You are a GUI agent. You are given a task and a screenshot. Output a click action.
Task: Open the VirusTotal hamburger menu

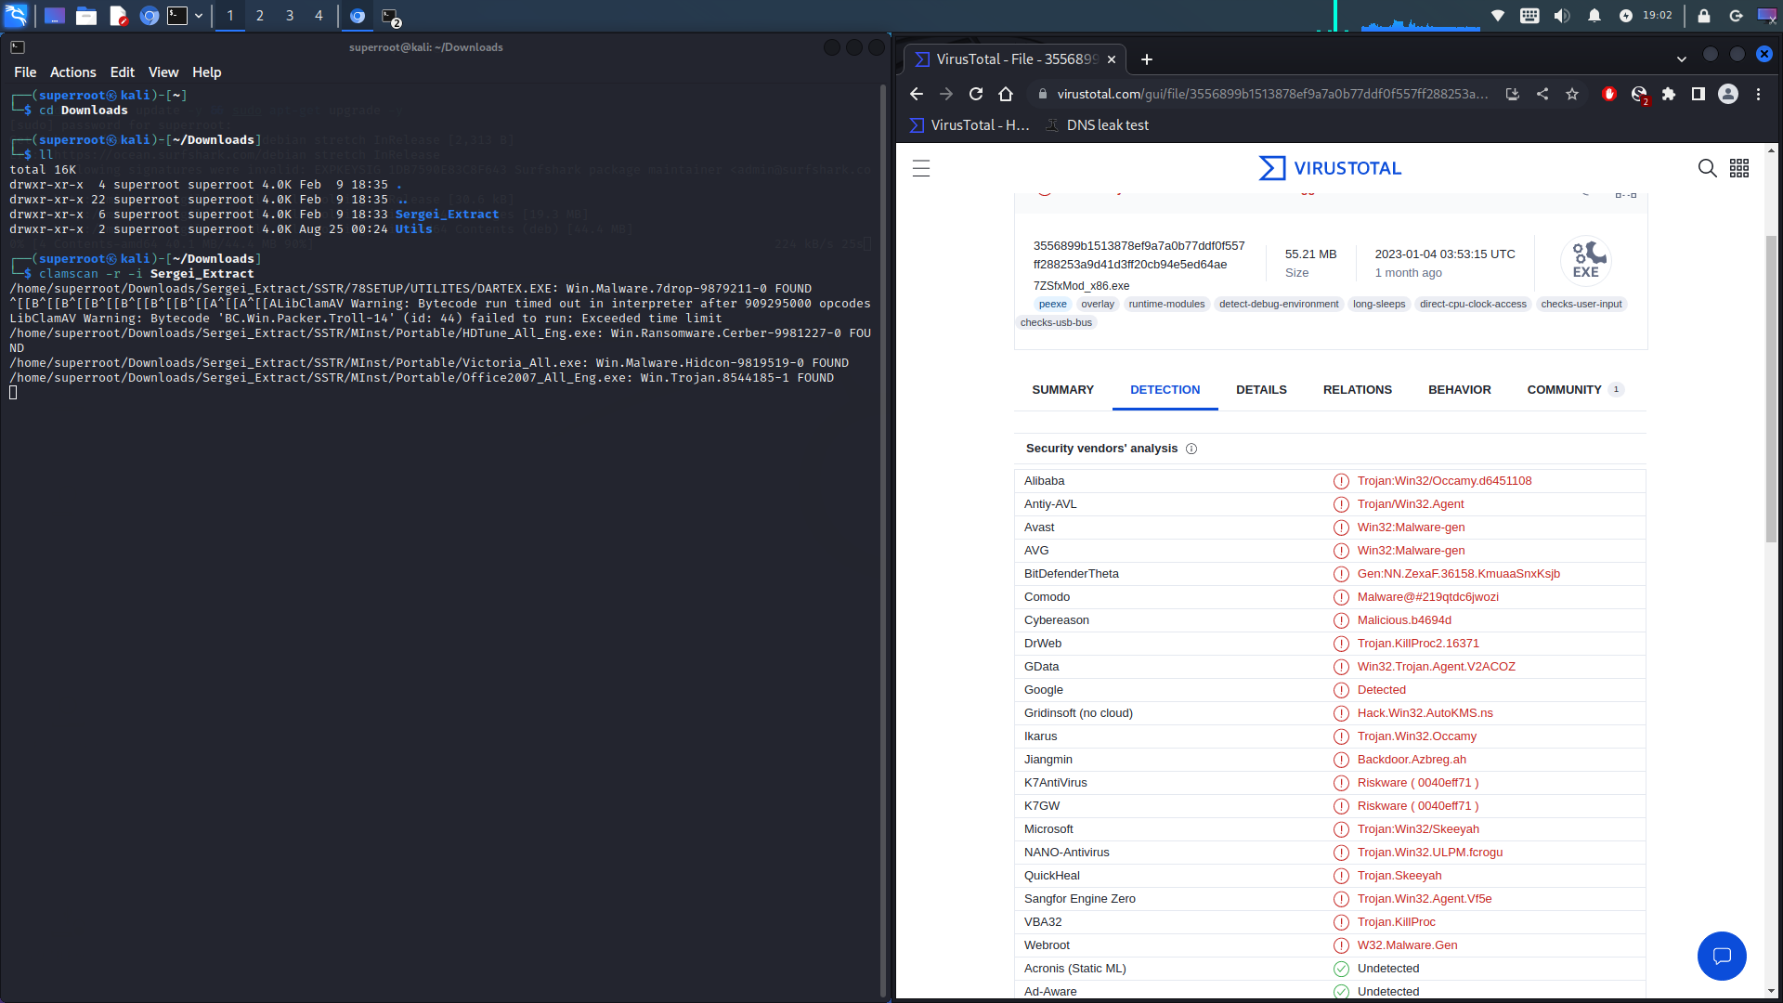(x=920, y=168)
